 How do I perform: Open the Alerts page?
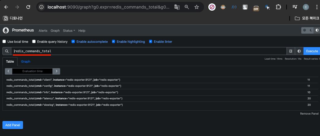(x=43, y=31)
